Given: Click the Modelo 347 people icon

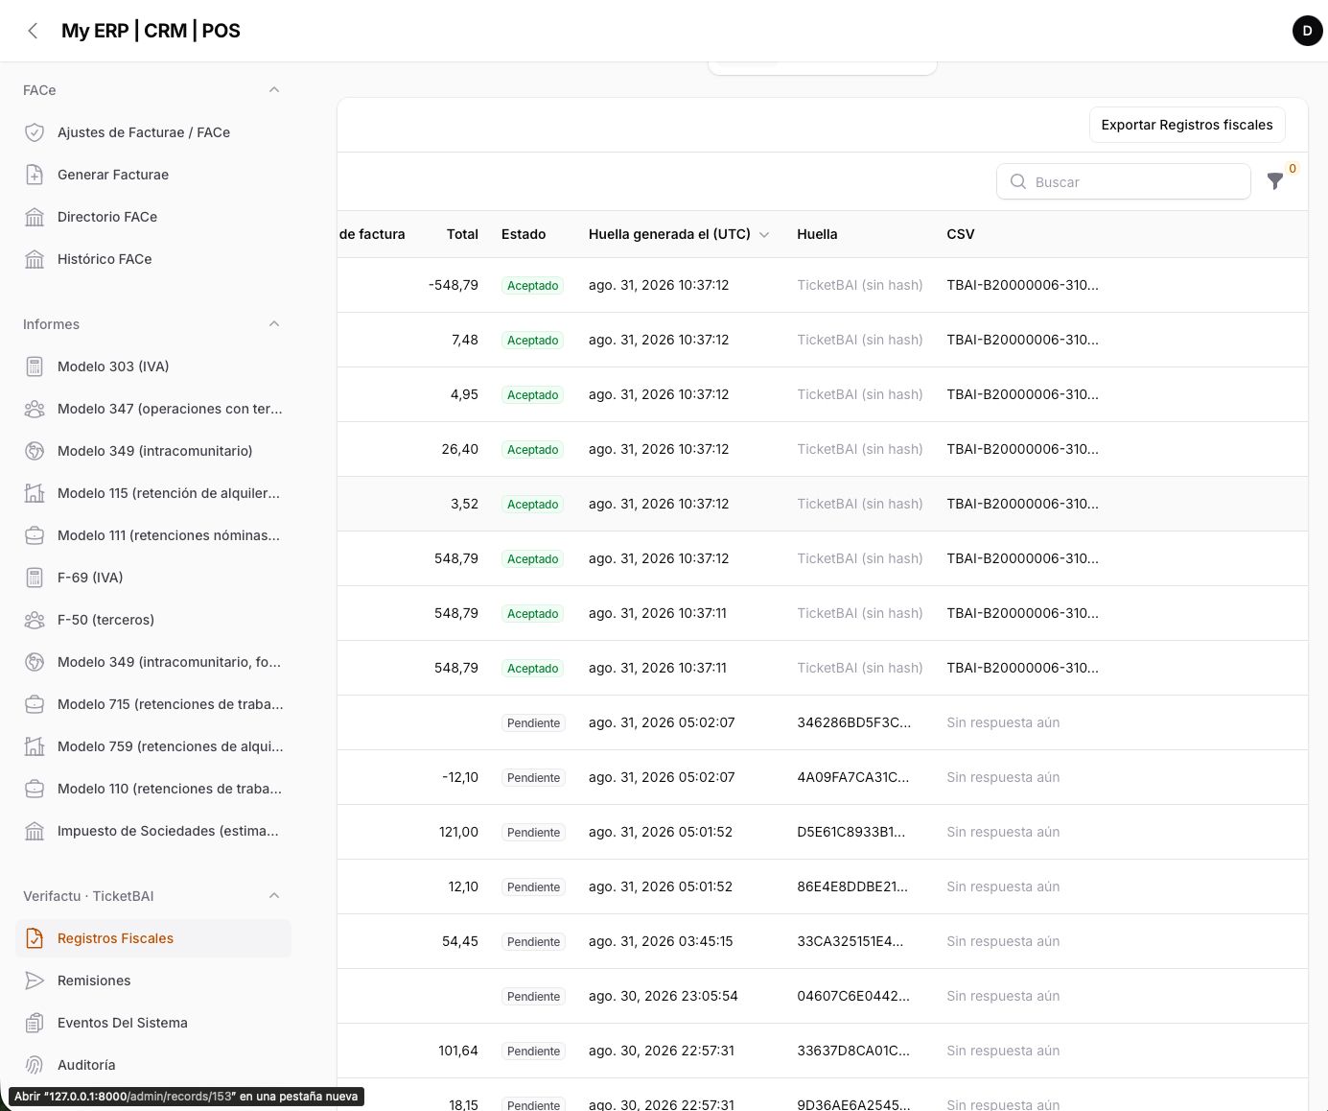Looking at the screenshot, I should pyautogui.click(x=35, y=409).
